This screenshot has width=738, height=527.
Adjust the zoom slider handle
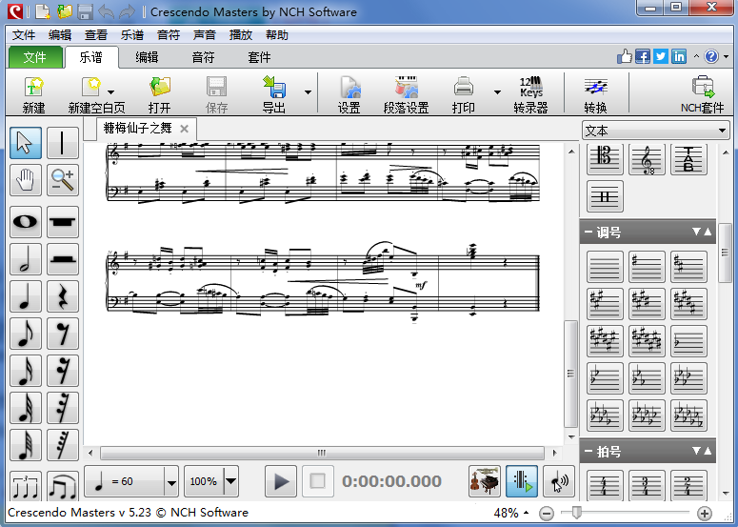pos(576,513)
